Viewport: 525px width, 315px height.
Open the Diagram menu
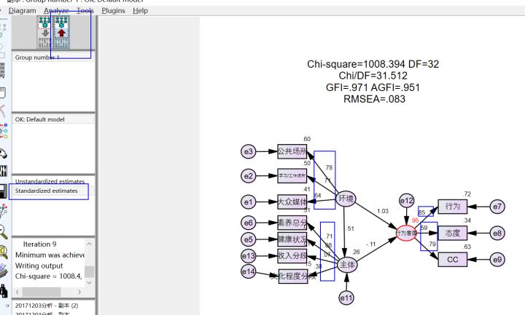22,11
